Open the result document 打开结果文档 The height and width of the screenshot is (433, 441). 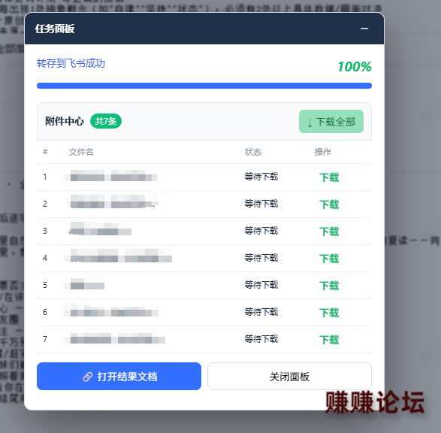click(x=119, y=376)
